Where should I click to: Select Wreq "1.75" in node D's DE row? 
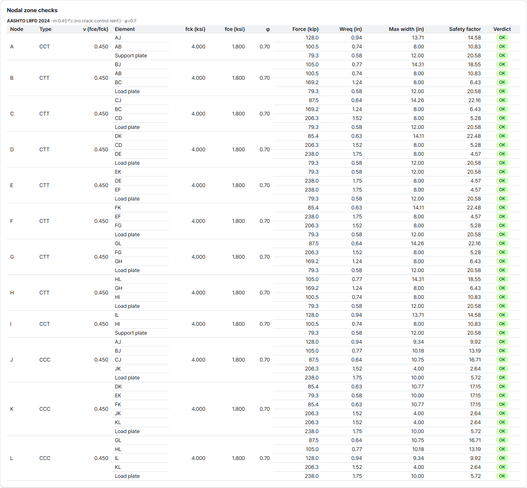click(x=357, y=154)
